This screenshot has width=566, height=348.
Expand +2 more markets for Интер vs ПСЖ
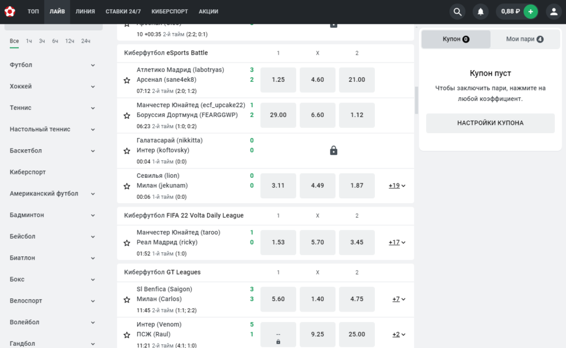pos(399,334)
